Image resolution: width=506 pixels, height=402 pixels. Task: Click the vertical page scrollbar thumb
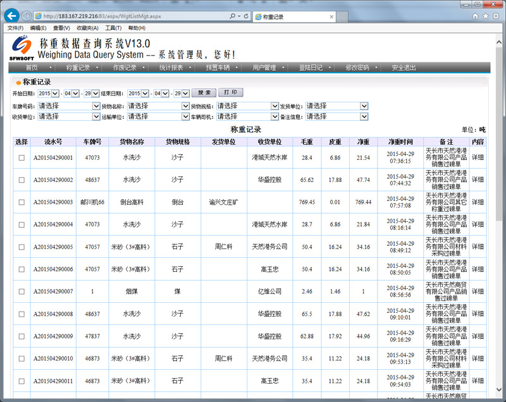click(x=499, y=134)
